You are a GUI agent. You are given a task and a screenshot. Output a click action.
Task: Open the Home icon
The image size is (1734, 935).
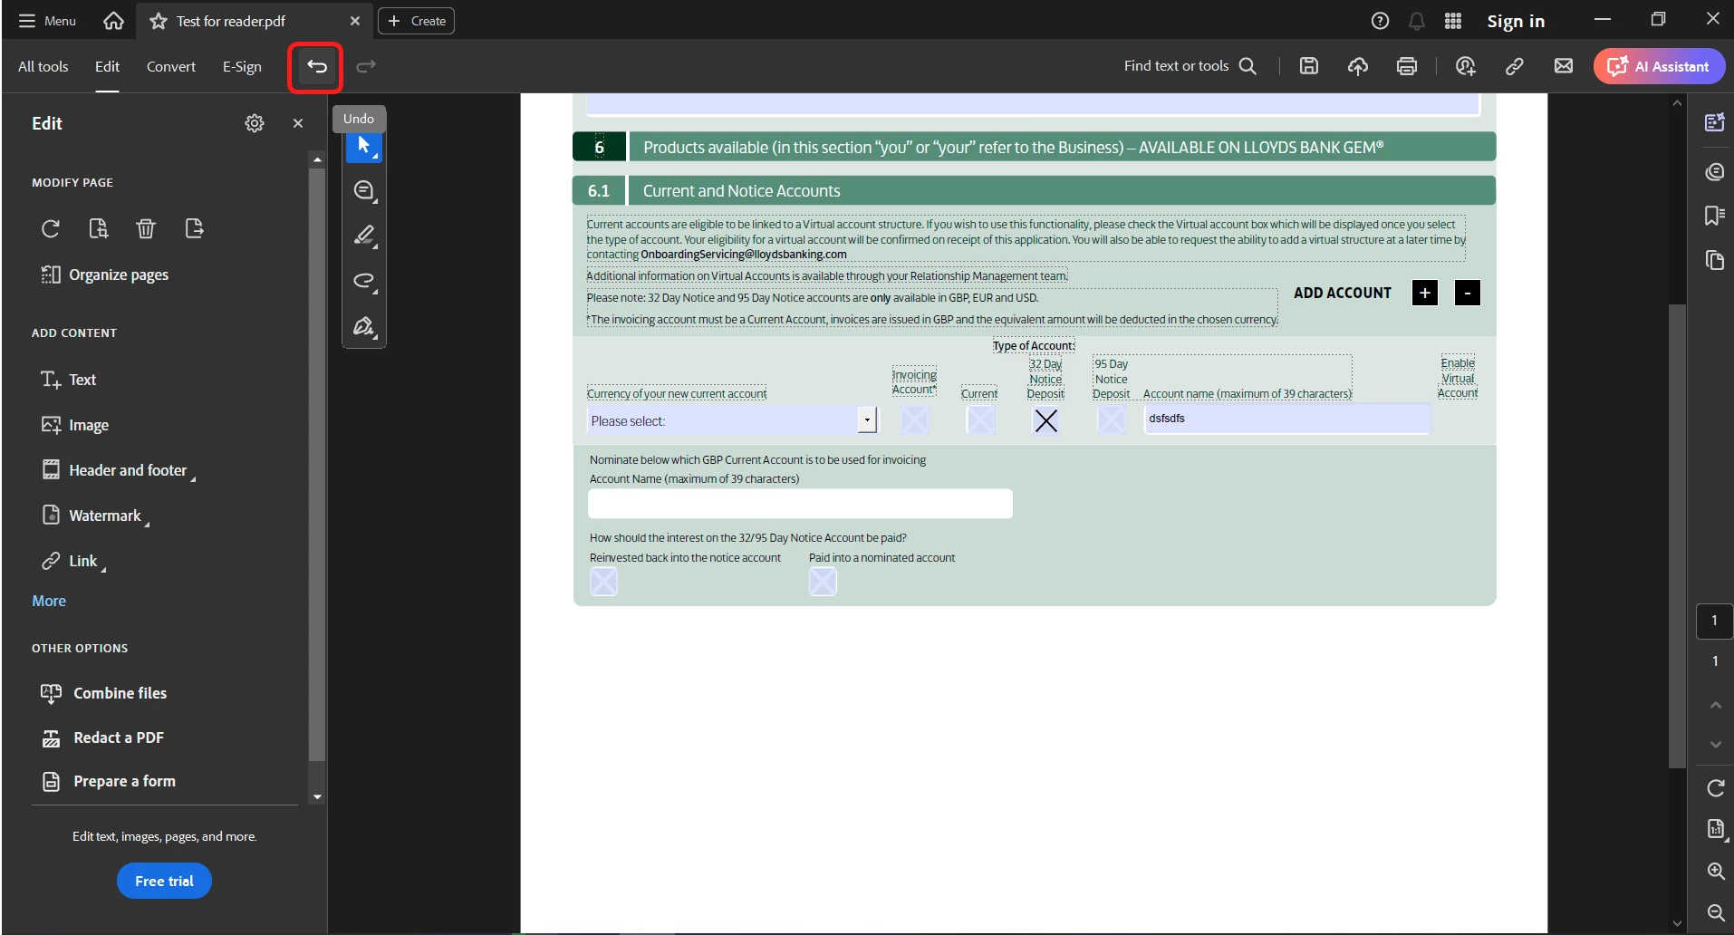point(113,21)
